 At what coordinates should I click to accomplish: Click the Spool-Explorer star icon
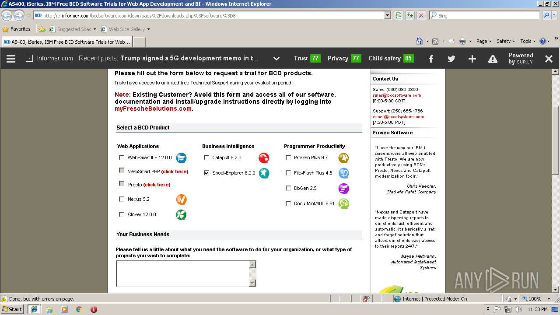pos(264,173)
